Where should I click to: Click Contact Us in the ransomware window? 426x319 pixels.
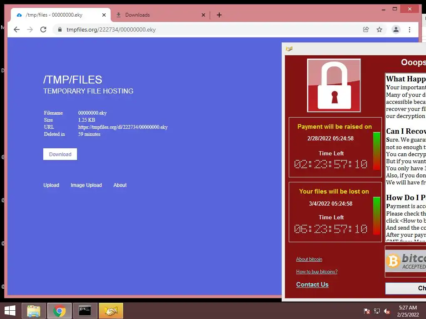(312, 284)
